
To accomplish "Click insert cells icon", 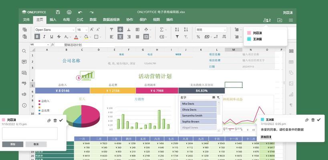I will click(237, 30).
